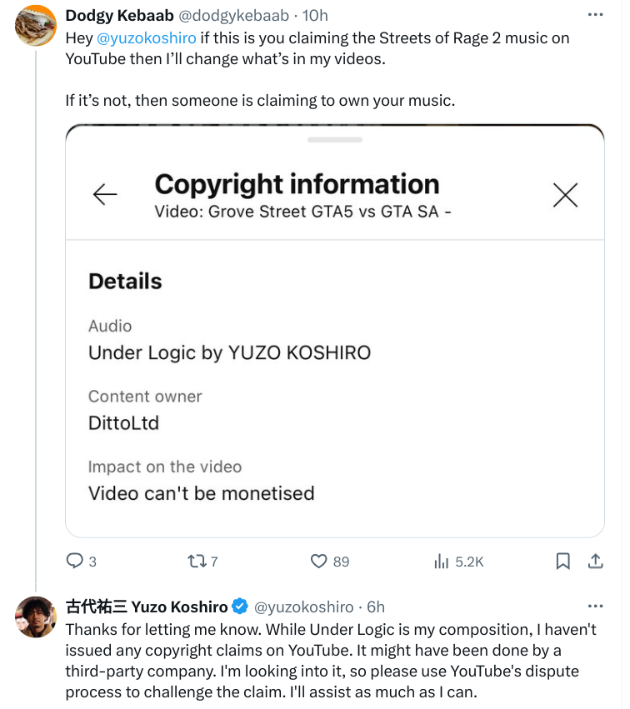Open more options on Yuzo Koshiro's reply
Image resolution: width=630 pixels, height=709 pixels.
tap(595, 606)
